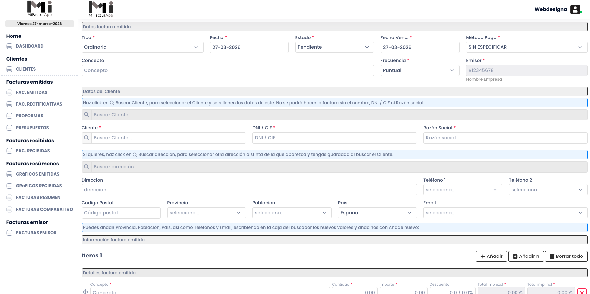This screenshot has width=590, height=294.
Task: Open Presupuestos from the sidebar menu
Action: point(32,128)
